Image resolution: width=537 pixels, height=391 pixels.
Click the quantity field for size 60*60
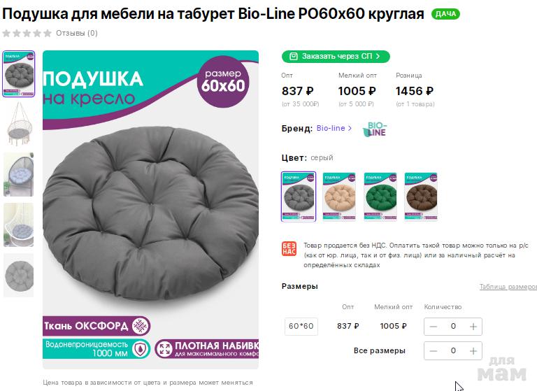453,327
